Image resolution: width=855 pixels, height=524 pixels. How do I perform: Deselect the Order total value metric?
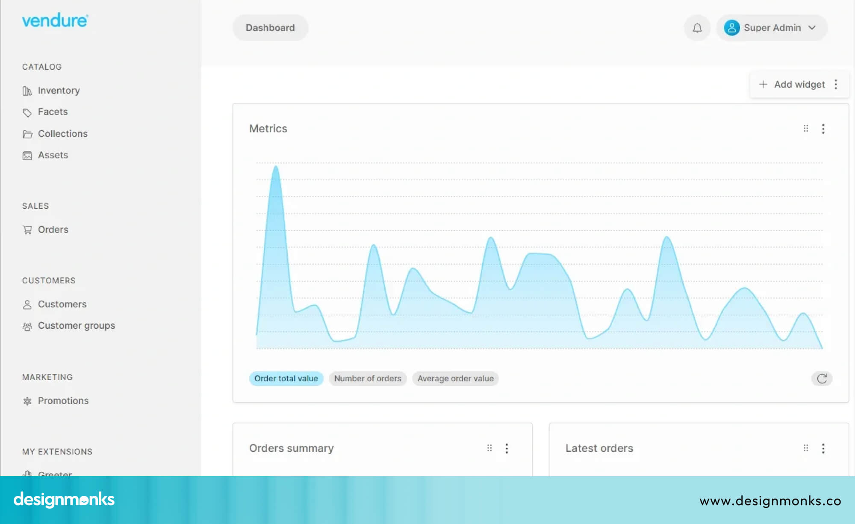(x=286, y=378)
